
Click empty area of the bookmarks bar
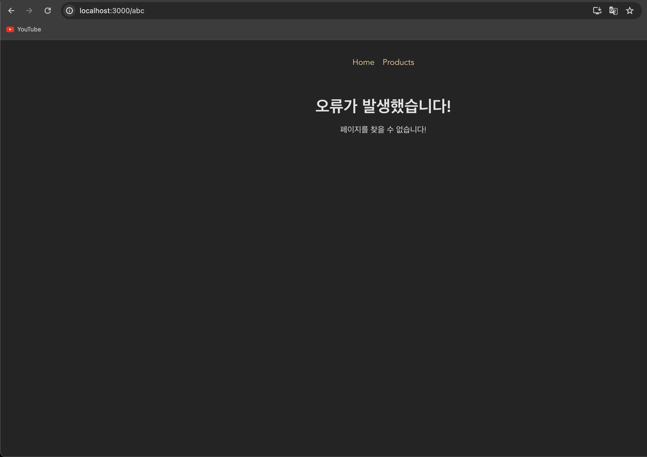click(310, 29)
